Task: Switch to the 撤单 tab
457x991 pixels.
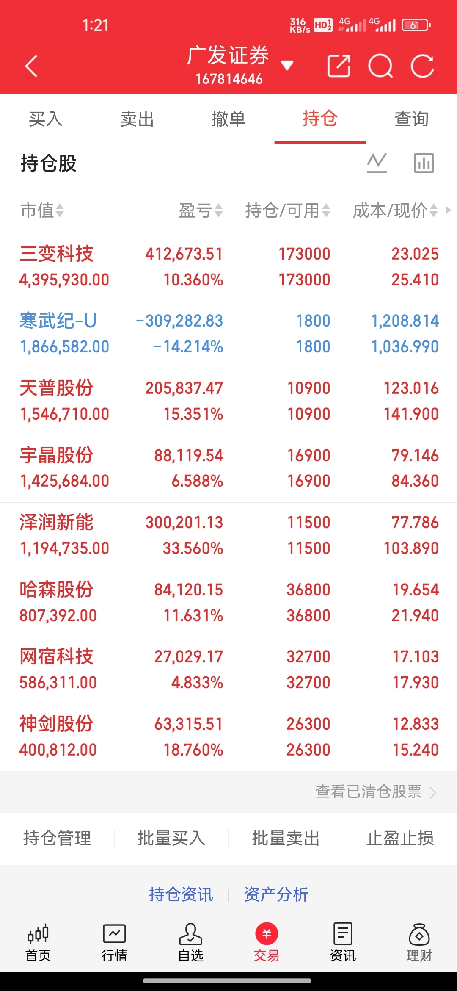Action: coord(228,119)
